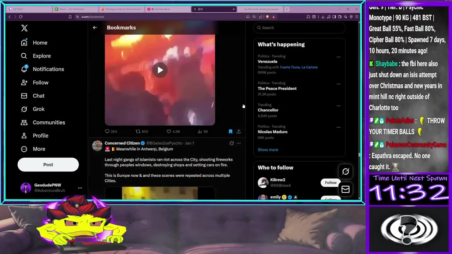The image size is (452, 254).
Task: Open options for The Peace President trend
Action: 338,84
